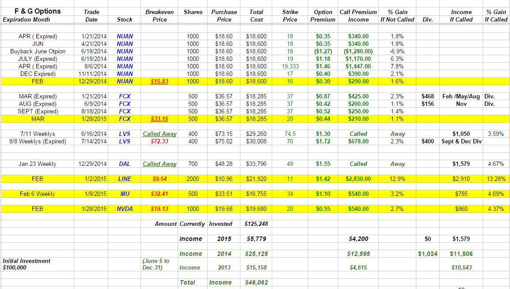Select the "Buyback June Otpion" row label
This screenshot has width=510, height=289.
pos(38,51)
